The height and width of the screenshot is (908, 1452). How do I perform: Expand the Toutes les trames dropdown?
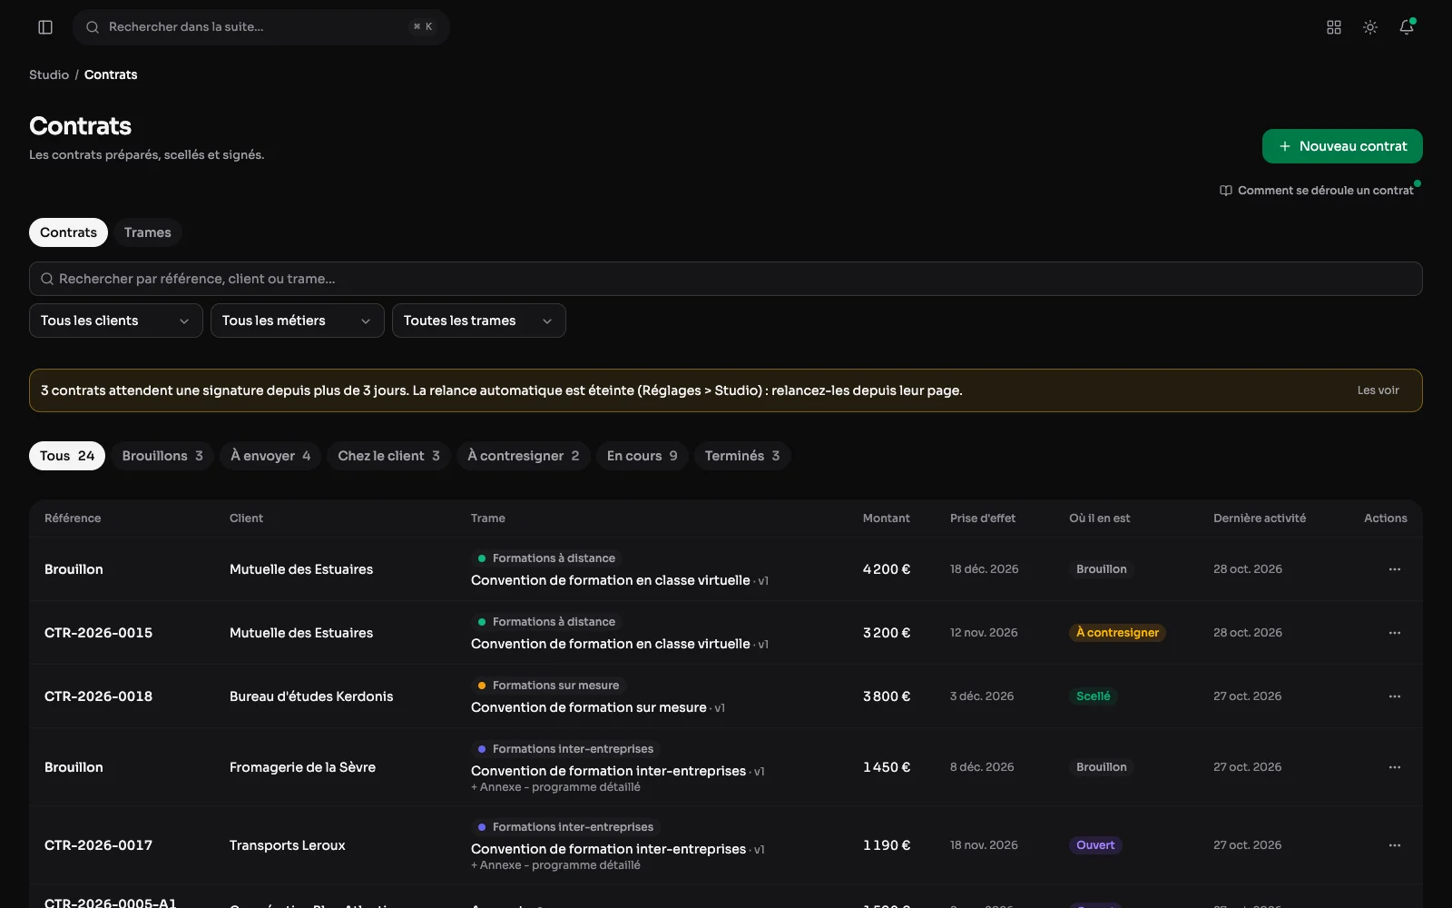(479, 321)
